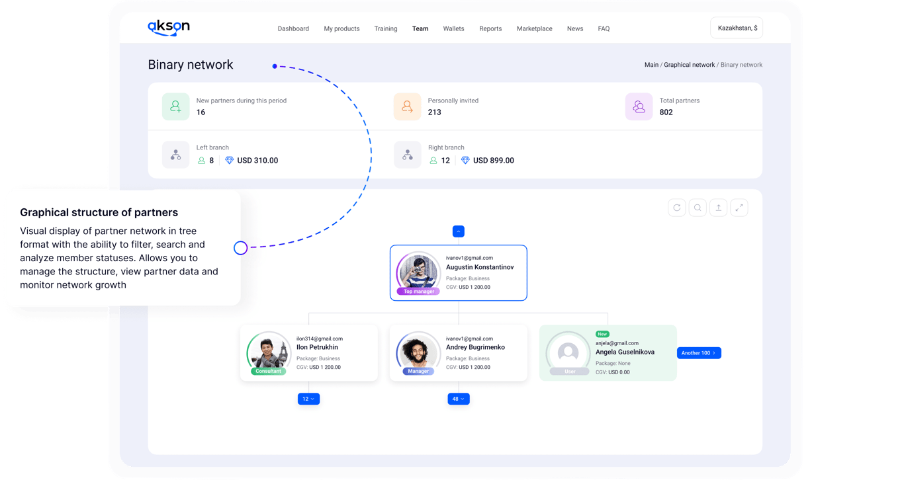Expand the 12 children under Ilon Petrukhin

coord(308,399)
